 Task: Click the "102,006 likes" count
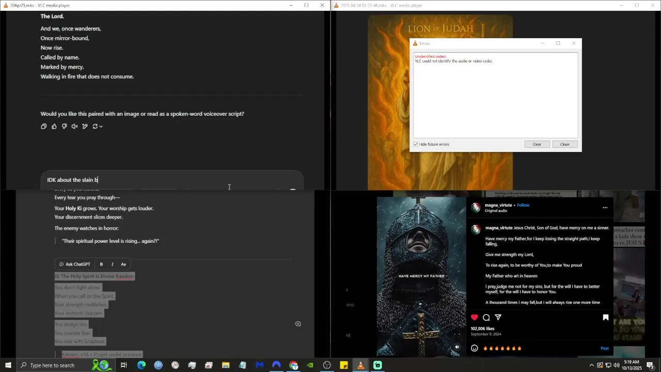[x=483, y=329]
